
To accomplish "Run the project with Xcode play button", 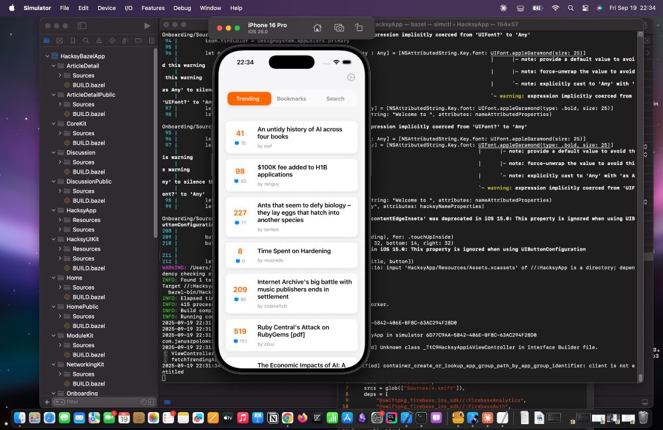I will click(147, 26).
